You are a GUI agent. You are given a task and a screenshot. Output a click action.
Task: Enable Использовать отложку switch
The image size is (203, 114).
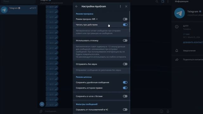(x=125, y=41)
